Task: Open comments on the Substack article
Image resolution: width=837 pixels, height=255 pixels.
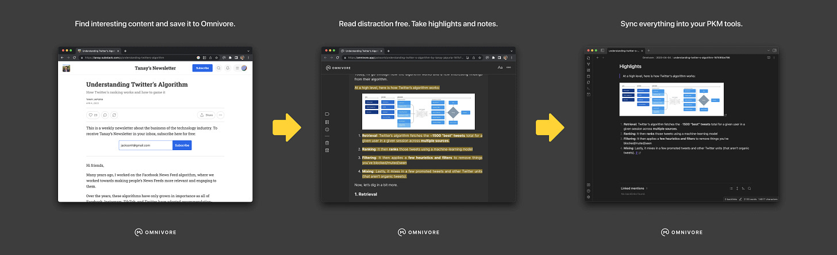Action: pos(105,115)
